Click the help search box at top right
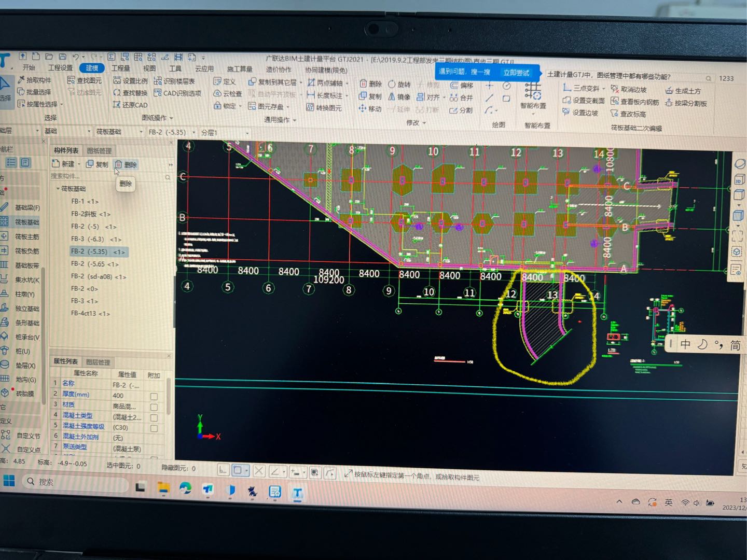The width and height of the screenshot is (747, 560). (630, 76)
